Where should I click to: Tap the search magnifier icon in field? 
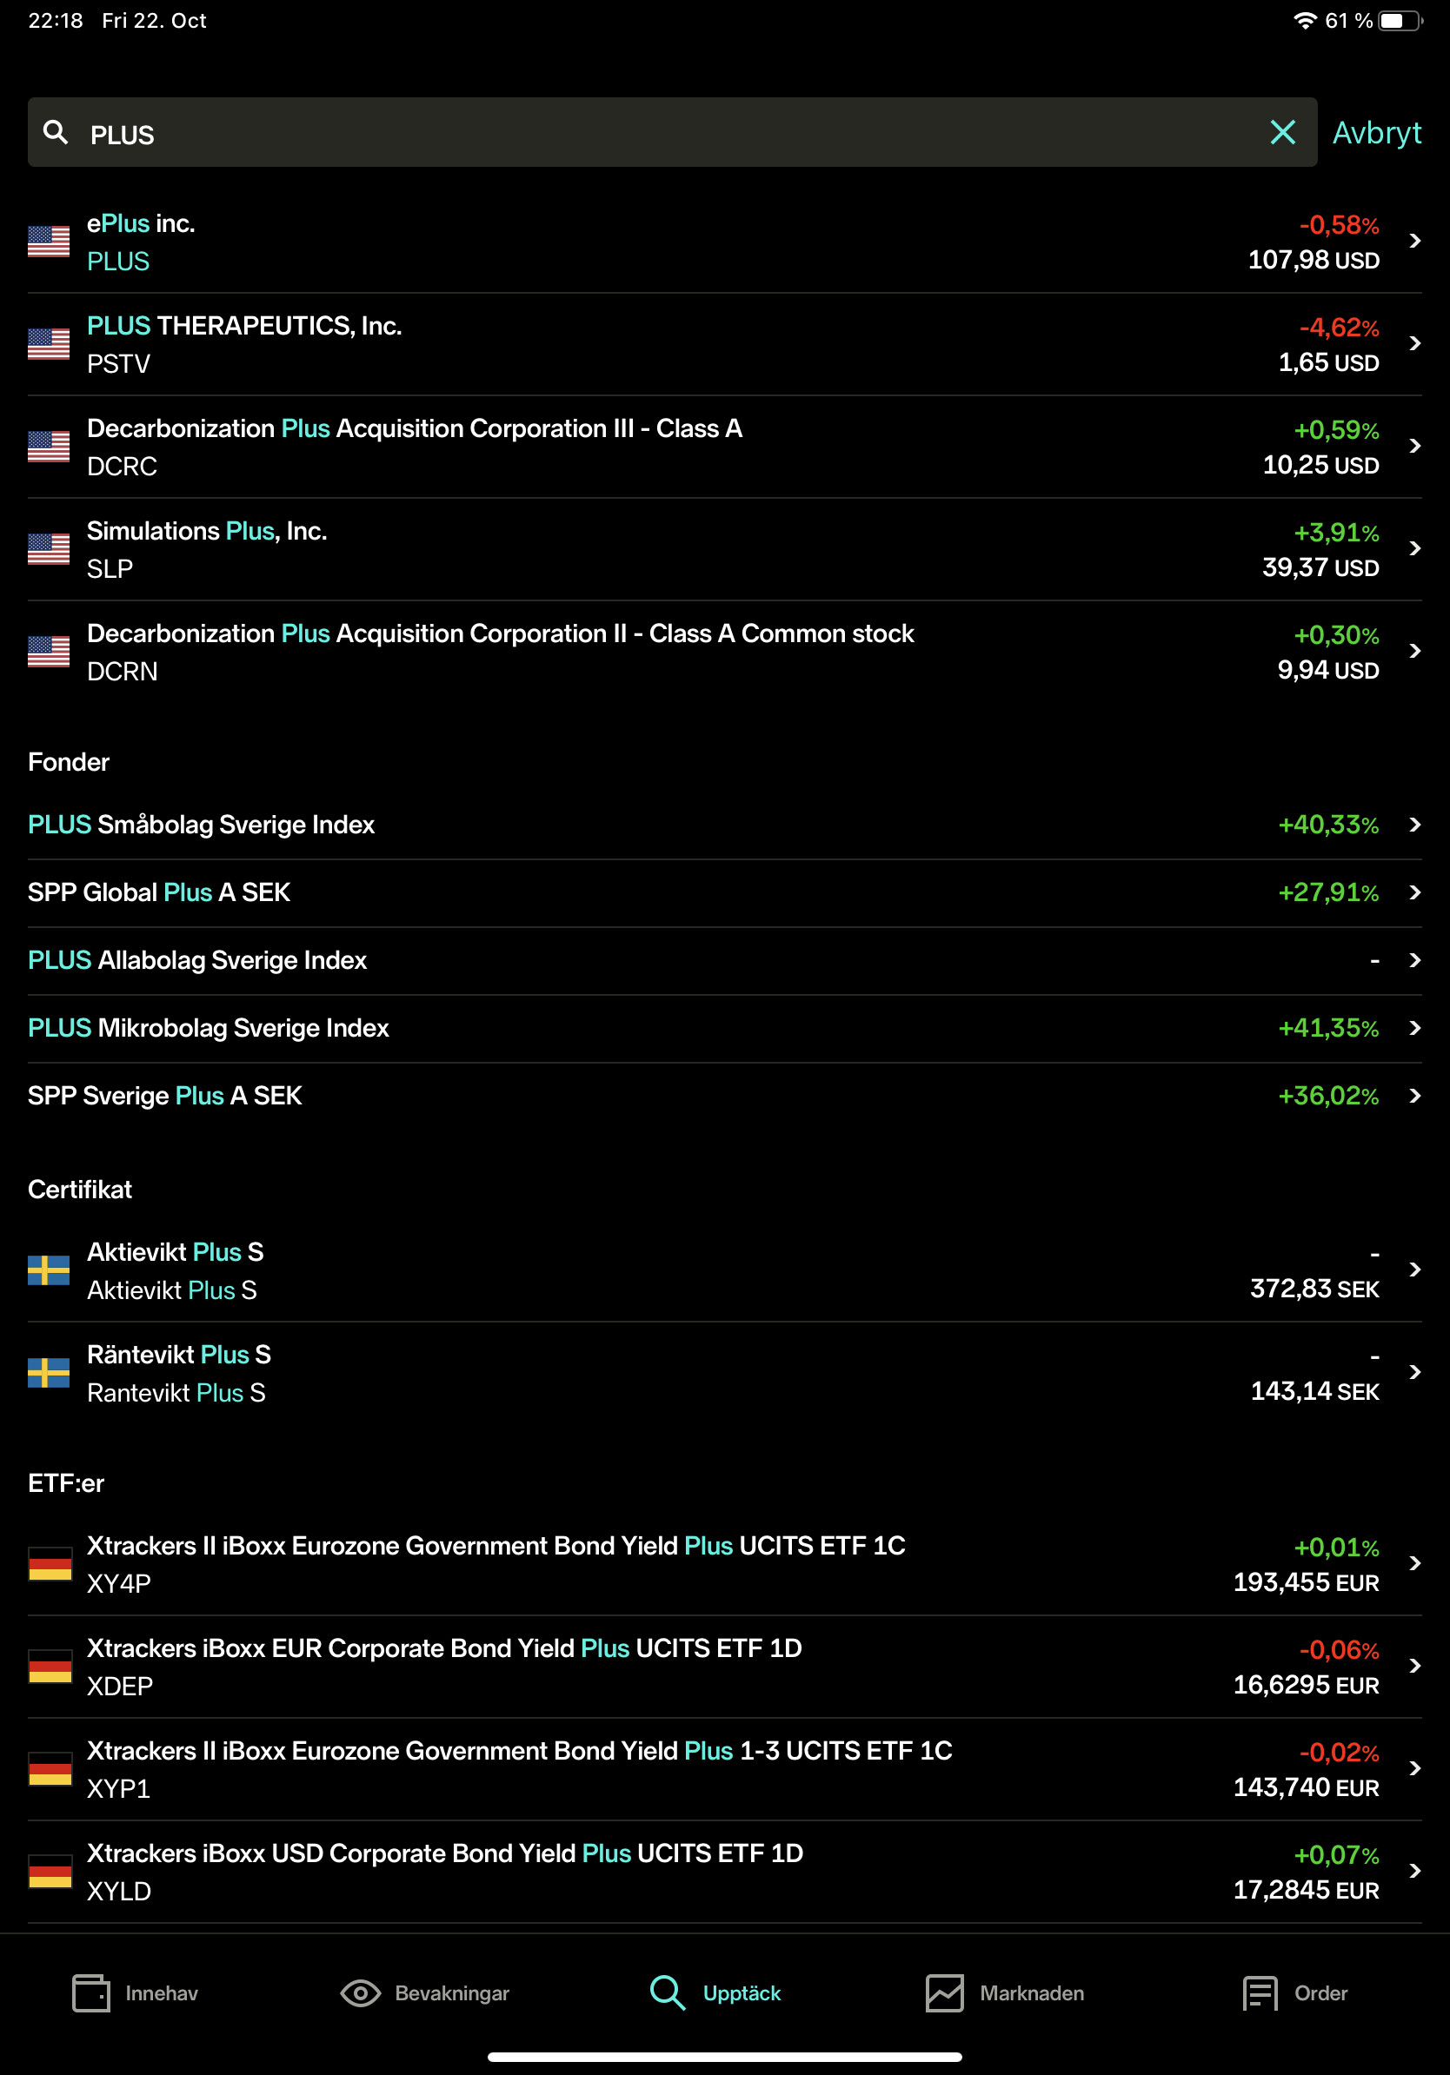(x=56, y=133)
